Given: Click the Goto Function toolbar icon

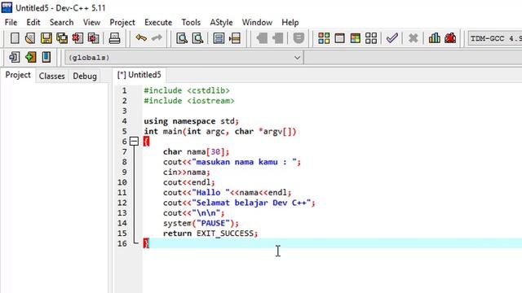Looking at the screenshot, I should pyautogui.click(x=219, y=38).
